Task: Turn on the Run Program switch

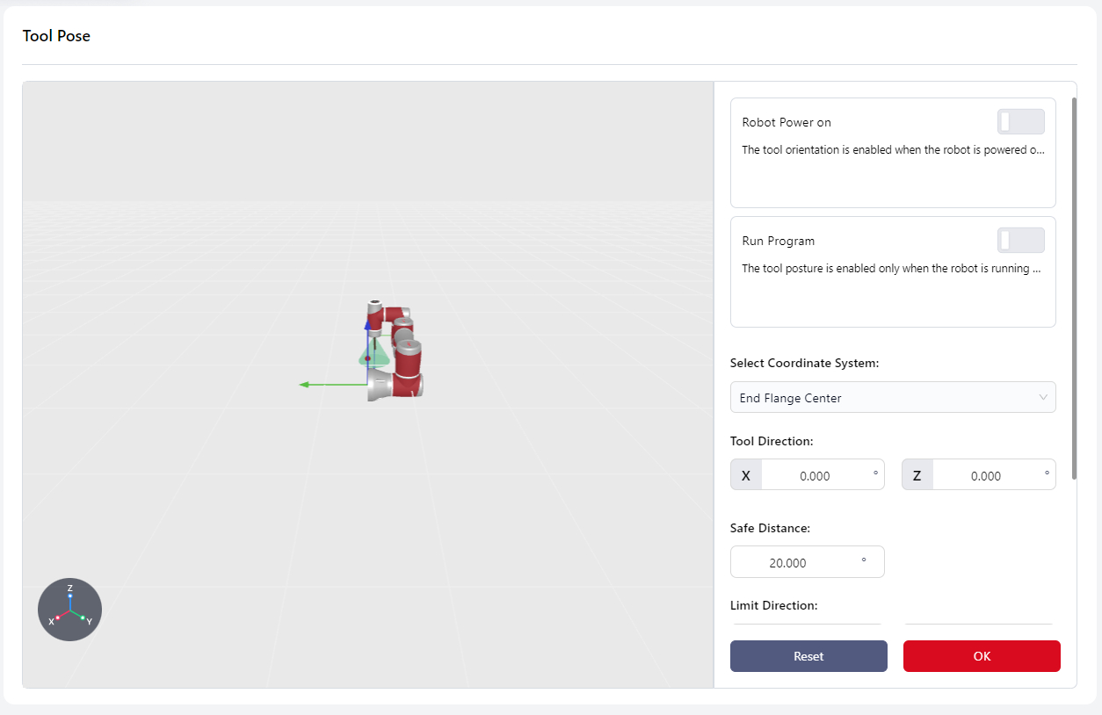Action: (x=1020, y=241)
